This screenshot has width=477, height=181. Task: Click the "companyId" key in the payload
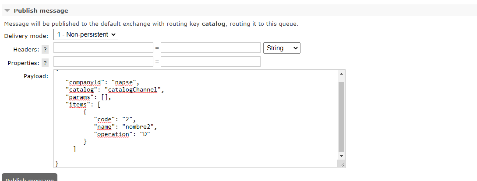point(85,82)
